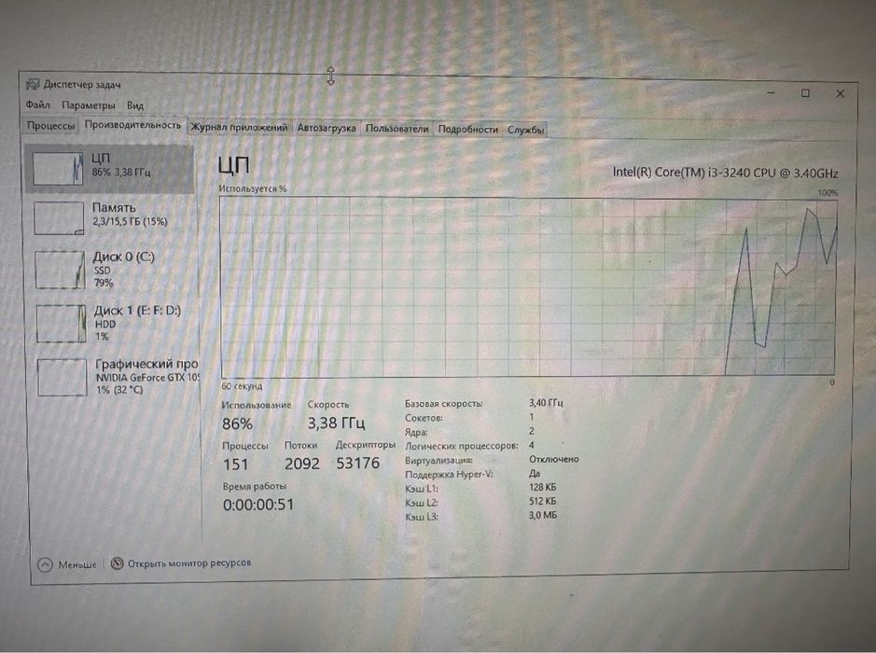Click the 86% usage value
Image resolution: width=876 pixels, height=653 pixels.
238,424
